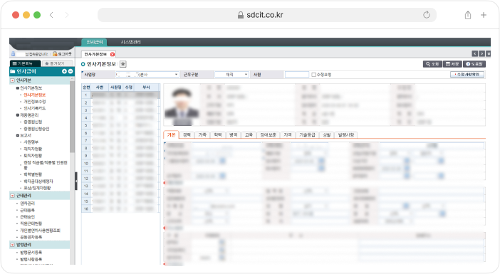Close the 인사기본정보 tab with red X
Screen dimensions: 500x274
click(113, 55)
